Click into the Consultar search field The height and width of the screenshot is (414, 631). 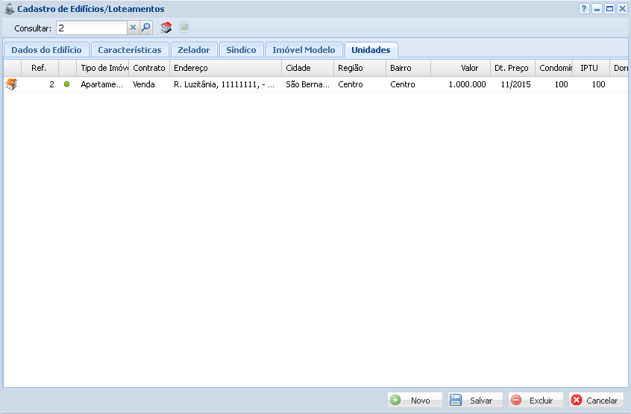click(x=91, y=28)
